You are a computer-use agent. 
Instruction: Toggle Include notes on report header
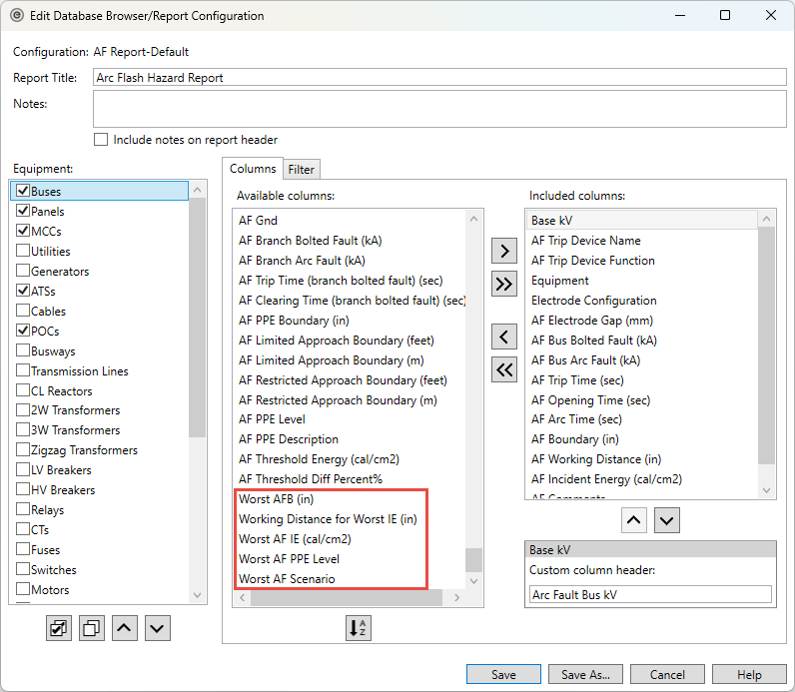click(101, 140)
